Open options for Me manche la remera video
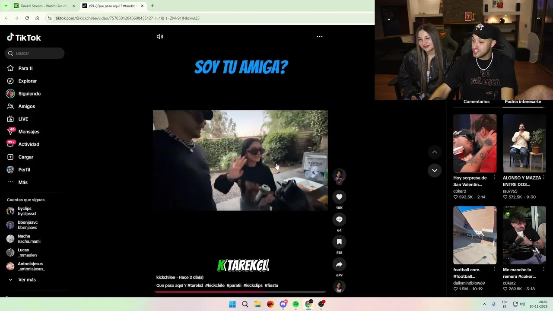The width and height of the screenshot is (553, 311). click(x=543, y=270)
